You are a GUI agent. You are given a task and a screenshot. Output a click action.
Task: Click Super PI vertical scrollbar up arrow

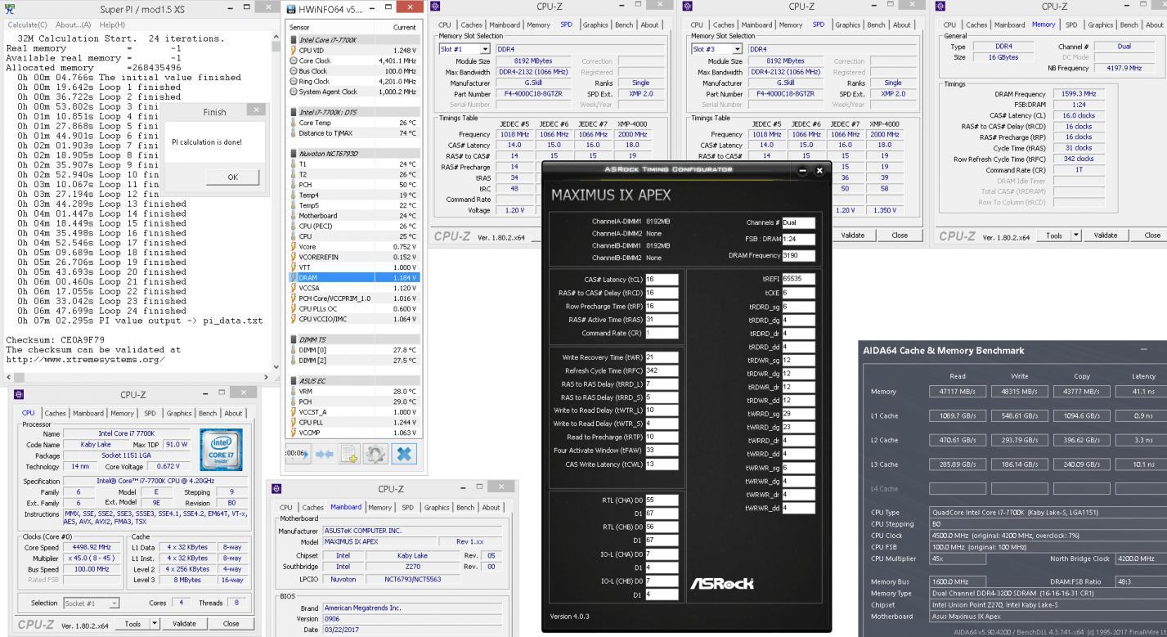[275, 36]
